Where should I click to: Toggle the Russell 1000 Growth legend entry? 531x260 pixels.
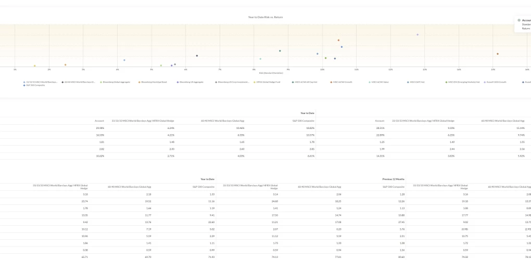pyautogui.click(x=495, y=82)
